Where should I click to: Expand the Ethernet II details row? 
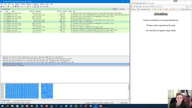click(x=1, y=59)
